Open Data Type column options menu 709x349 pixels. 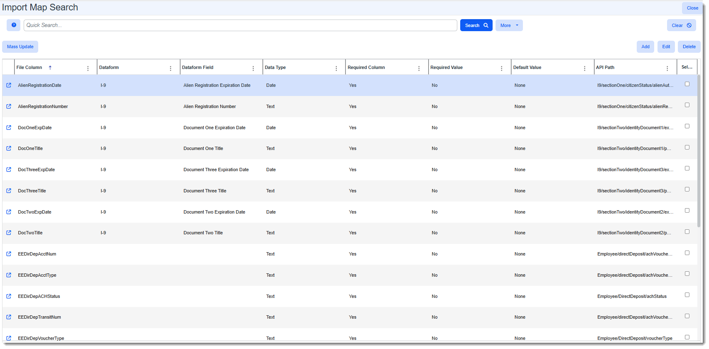point(336,68)
